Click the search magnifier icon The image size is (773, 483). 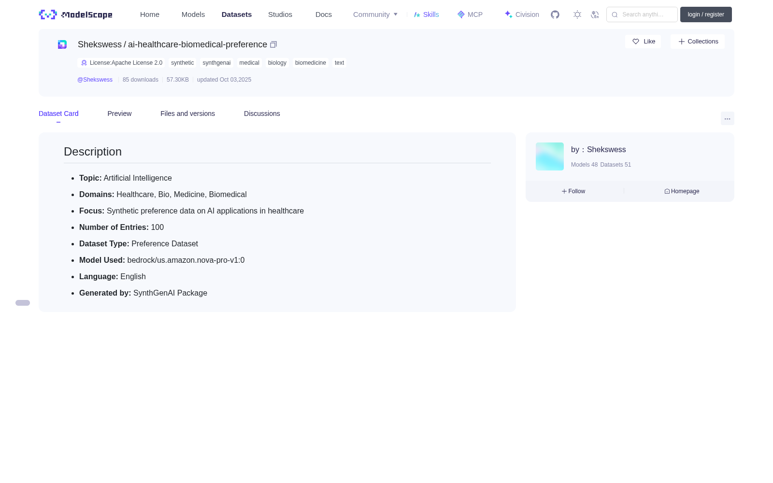615,14
